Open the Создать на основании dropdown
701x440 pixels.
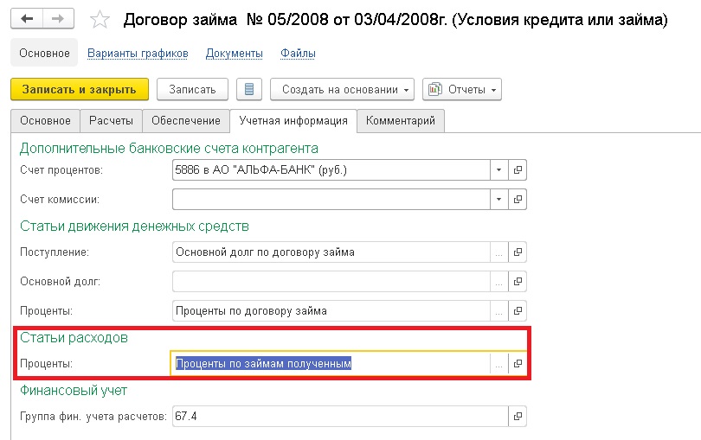click(x=342, y=89)
